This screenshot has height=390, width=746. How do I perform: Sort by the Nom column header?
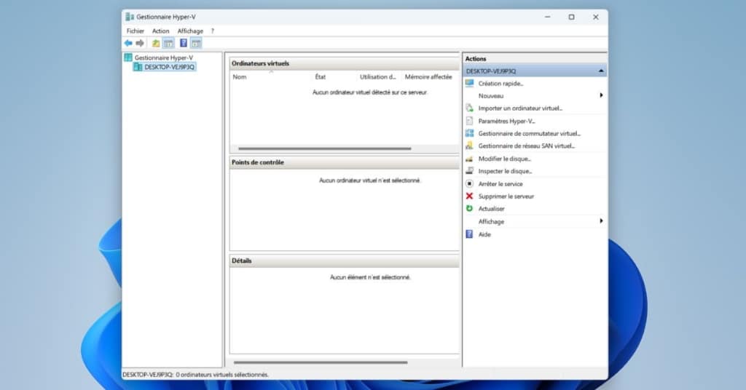pyautogui.click(x=239, y=76)
